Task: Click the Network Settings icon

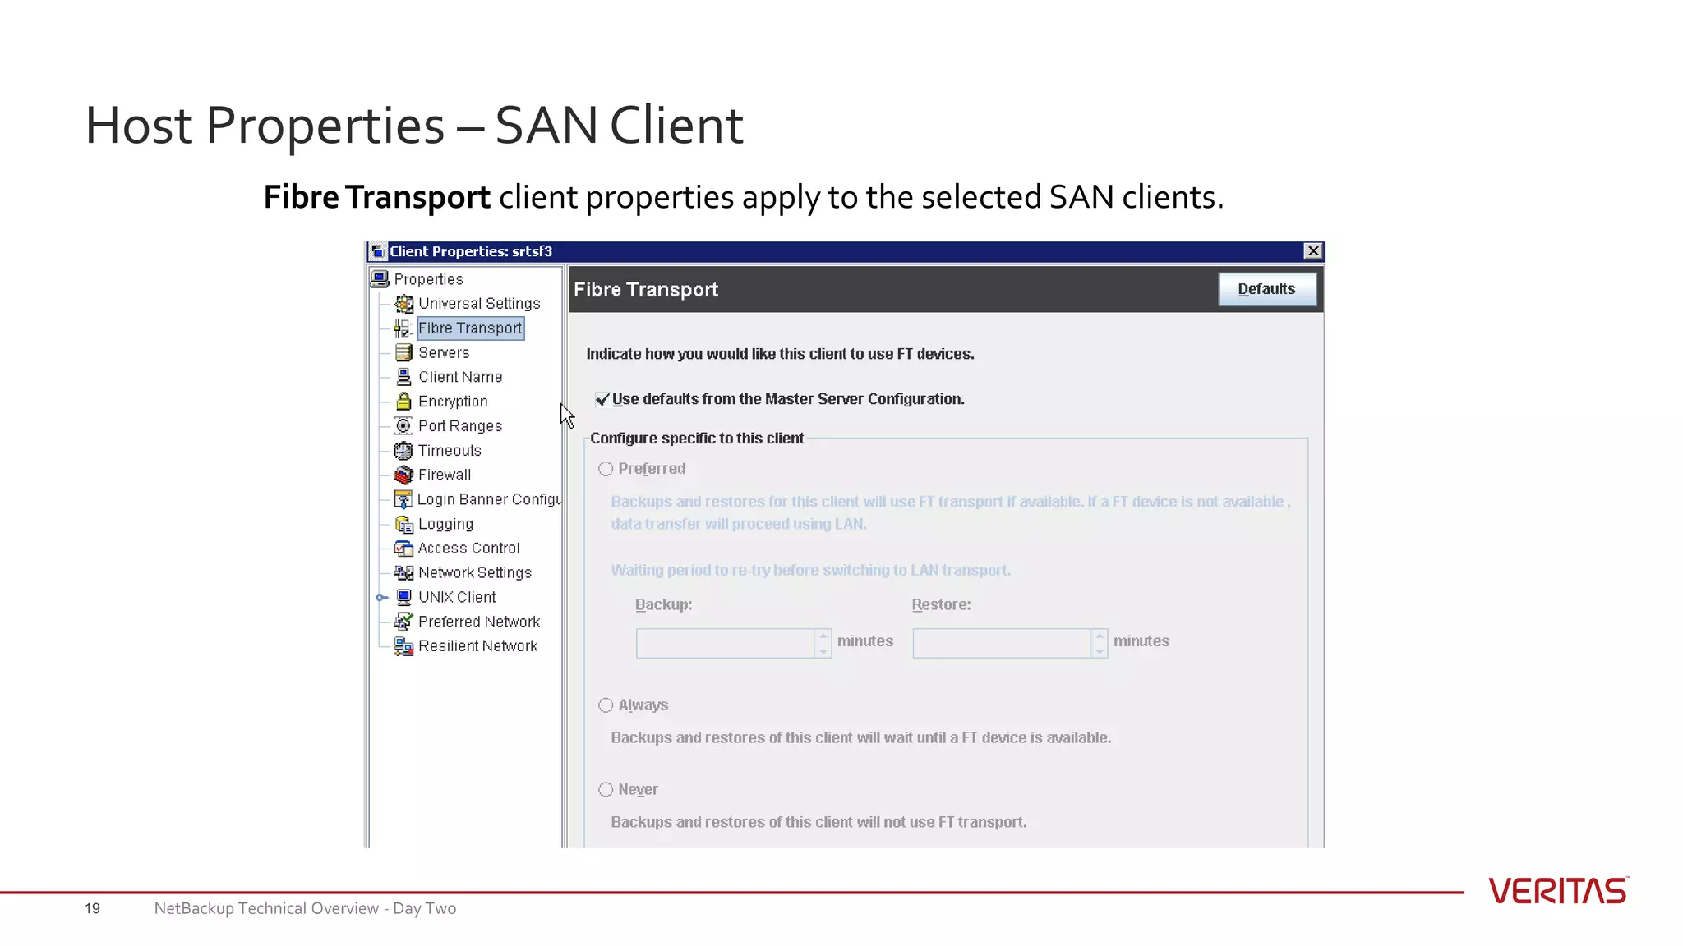Action: [403, 572]
